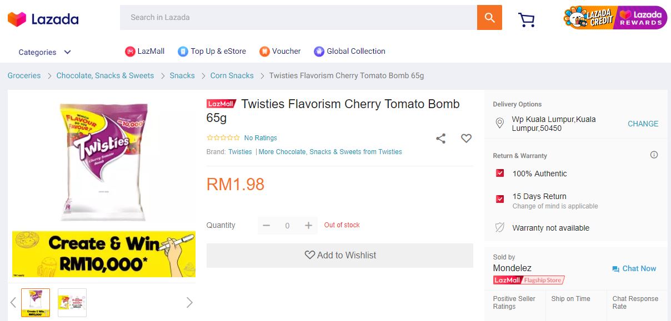Toggle the 100% Authentic checkmark
Image resolution: width=671 pixels, height=321 pixels.
coord(500,173)
